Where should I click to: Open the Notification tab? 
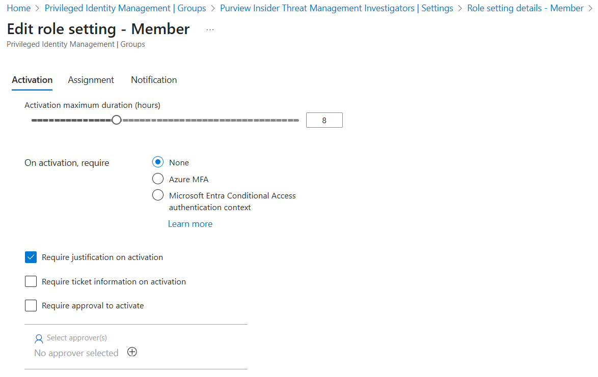point(154,80)
